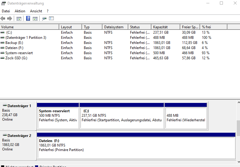The image size is (240, 167).
Task: Click the Datenträger 1 disk label
Action: [x=19, y=106]
